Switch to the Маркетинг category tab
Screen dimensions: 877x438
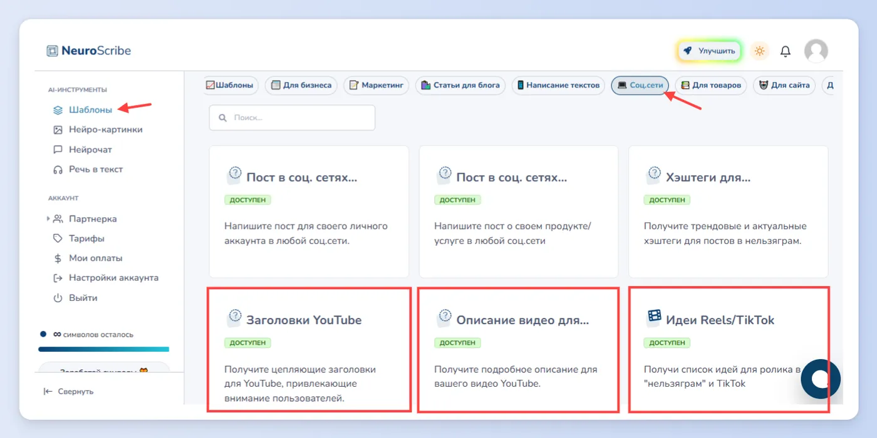pos(376,85)
